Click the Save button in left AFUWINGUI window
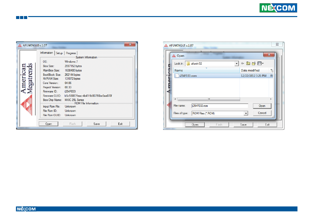This screenshot has height=220, width=313. click(x=96, y=124)
